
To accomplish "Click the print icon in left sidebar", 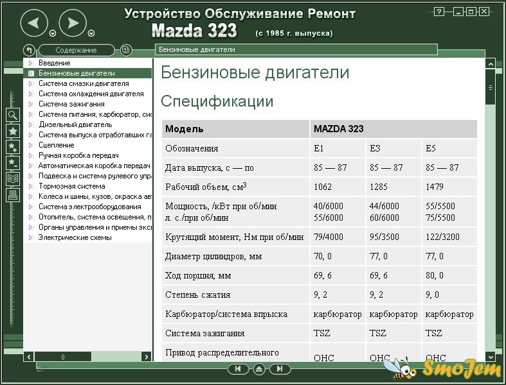I will coord(13,195).
